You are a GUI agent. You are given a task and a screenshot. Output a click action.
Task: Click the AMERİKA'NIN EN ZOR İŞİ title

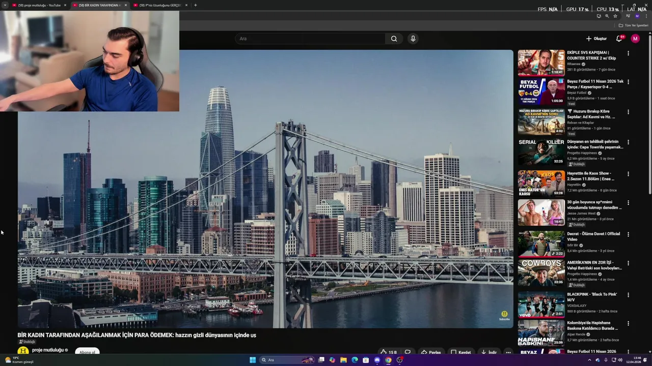tap(594, 265)
